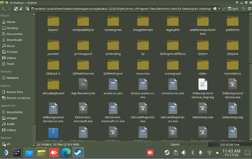This screenshot has width=252, height=159.
Task: Toggle the microphone tray icon
Action: 201,153
